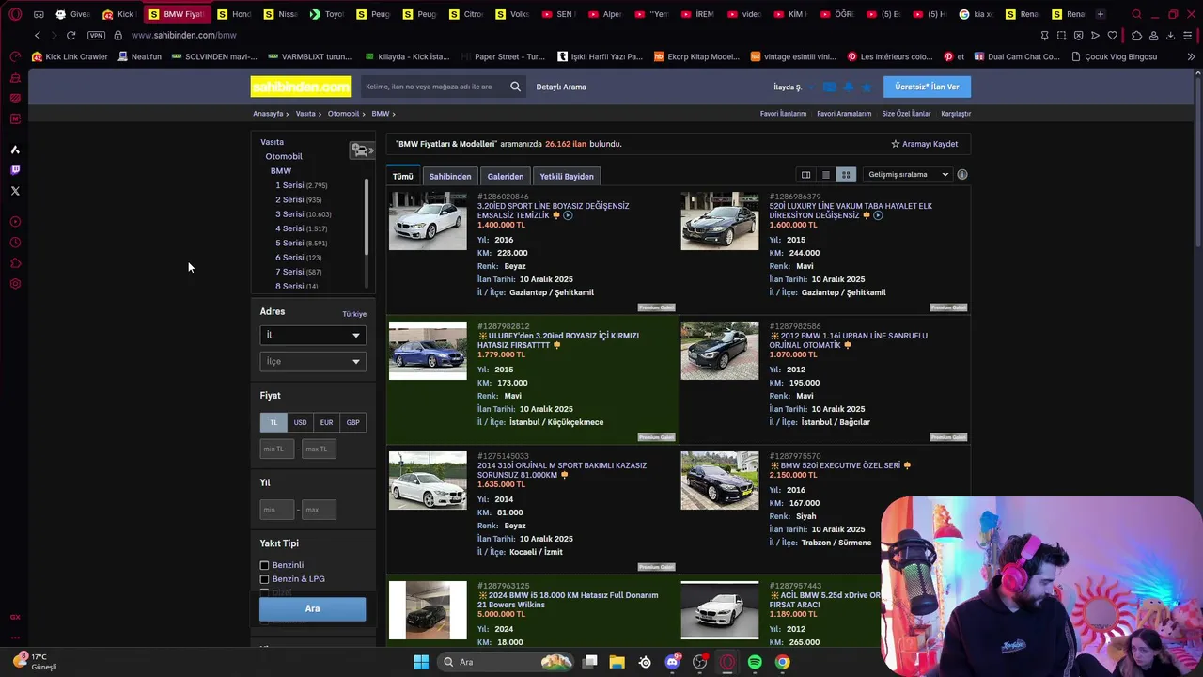
Task: Switch to the grid view icon
Action: tap(846, 175)
